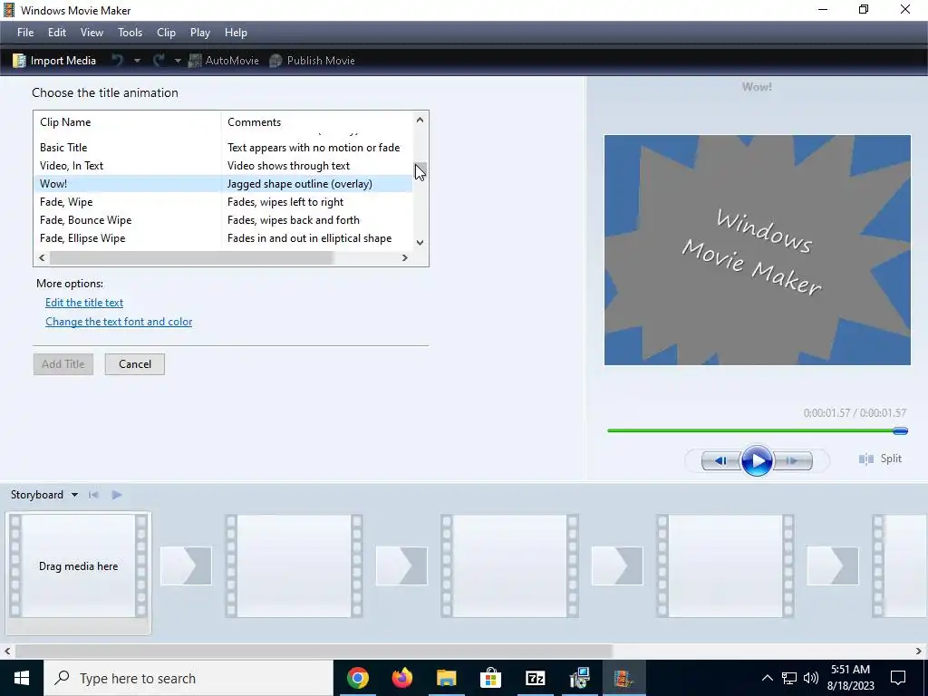Click the storyboard horizontal scrollbar thumb
Viewport: 928px width, 696px height.
click(314, 651)
